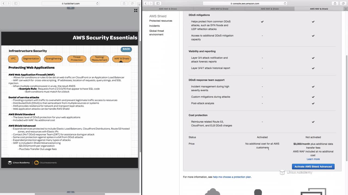The image size is (348, 195).
Task: Open Global threat environment in the sidebar
Action: [157, 33]
